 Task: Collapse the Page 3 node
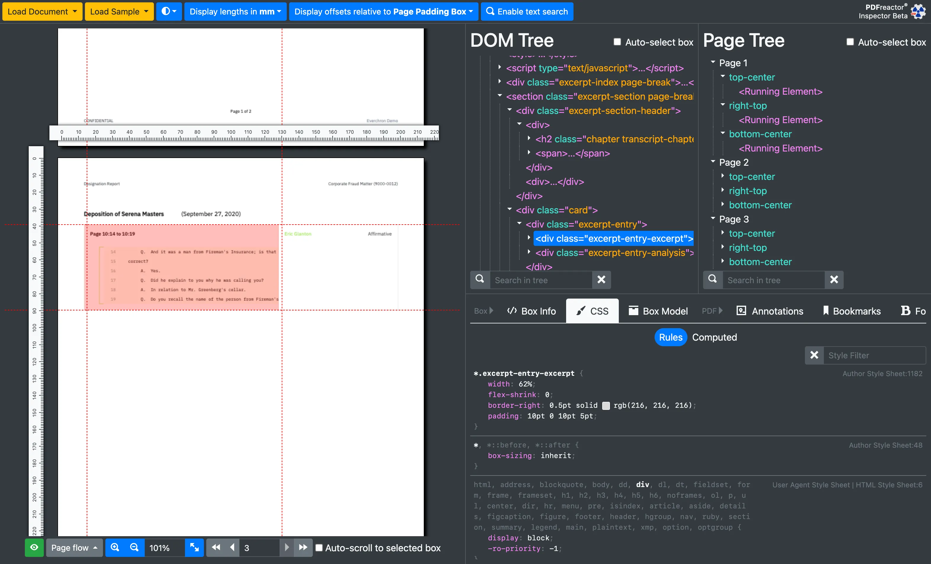[x=713, y=218]
